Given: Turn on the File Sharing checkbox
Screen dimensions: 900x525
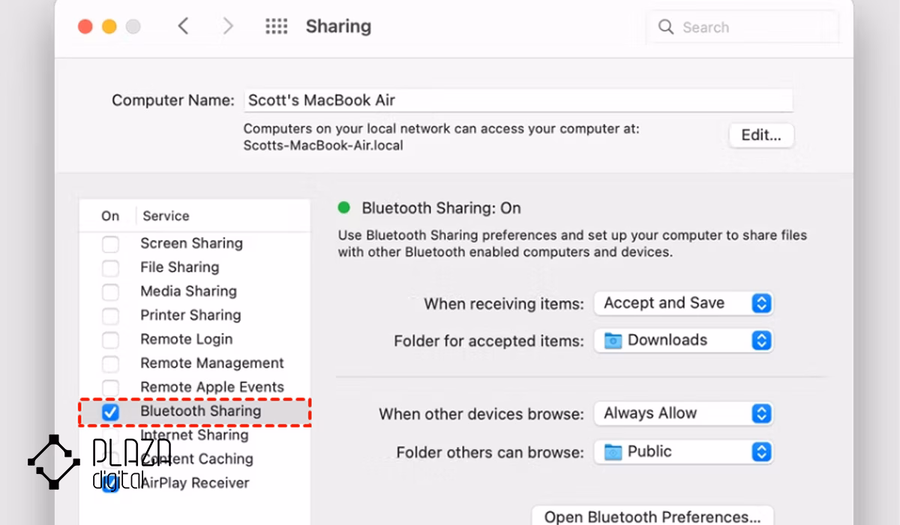Looking at the screenshot, I should [110, 268].
